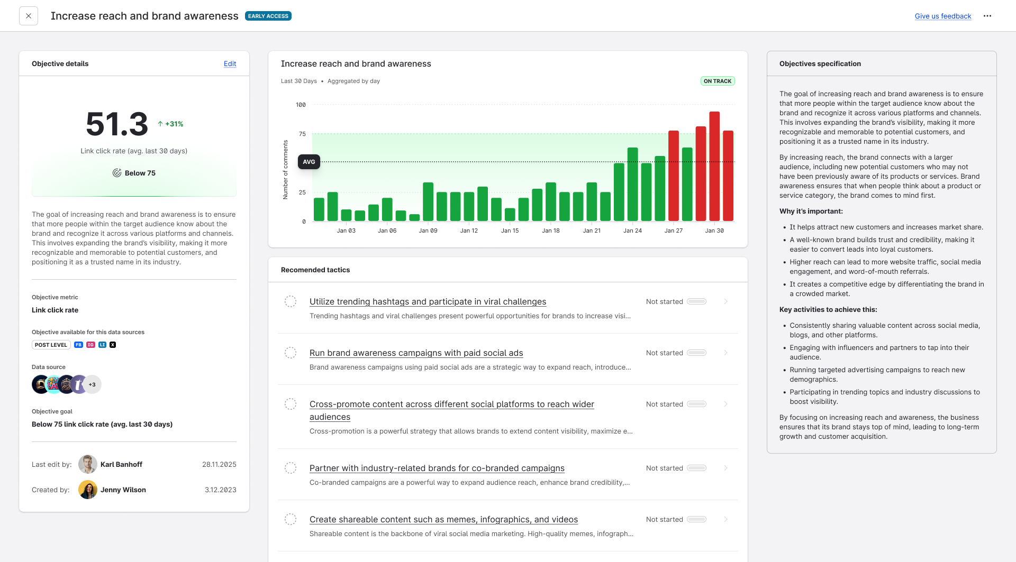Expand the trending hashtags tactic chevron
The image size is (1016, 562).
point(725,301)
